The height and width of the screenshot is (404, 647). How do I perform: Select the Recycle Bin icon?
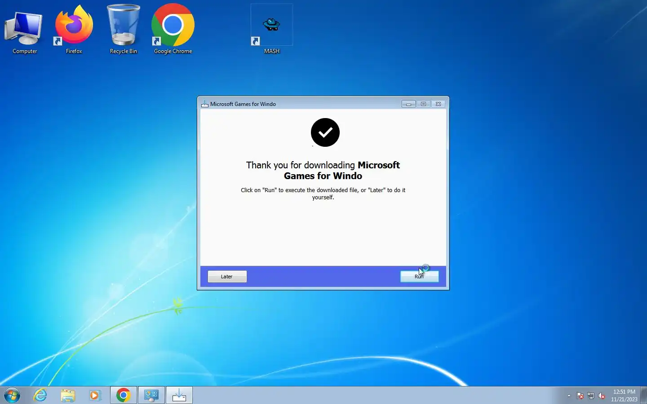124,31
